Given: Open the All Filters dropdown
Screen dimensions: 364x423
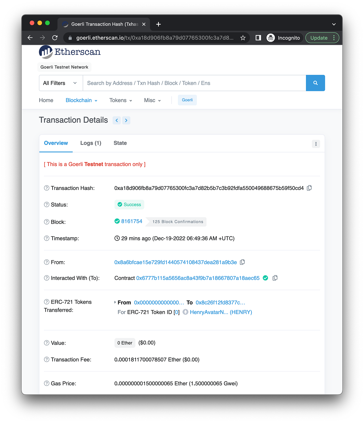Looking at the screenshot, I should [x=61, y=83].
